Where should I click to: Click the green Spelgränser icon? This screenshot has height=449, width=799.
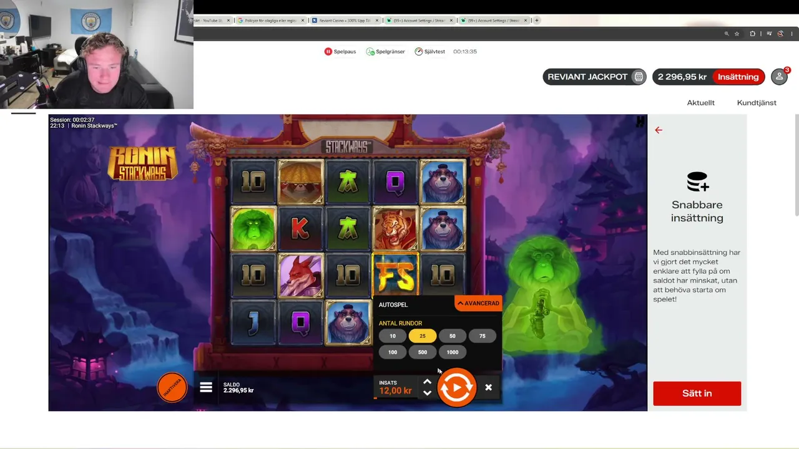tap(371, 52)
